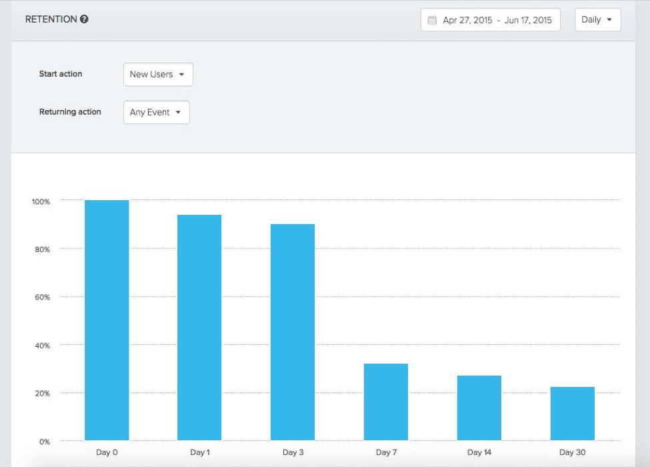Select the Day 14 retention bar
The height and width of the screenshot is (467, 650).
coord(479,408)
